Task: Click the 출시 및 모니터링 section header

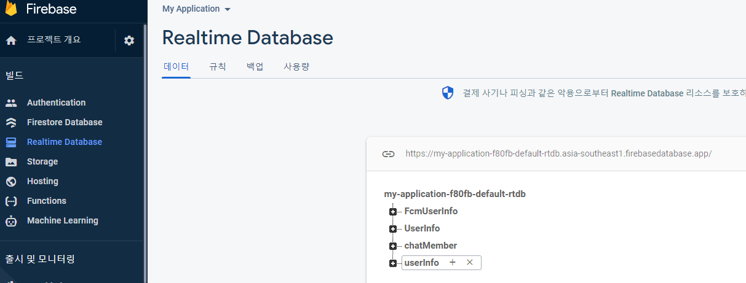Action: 40,259
